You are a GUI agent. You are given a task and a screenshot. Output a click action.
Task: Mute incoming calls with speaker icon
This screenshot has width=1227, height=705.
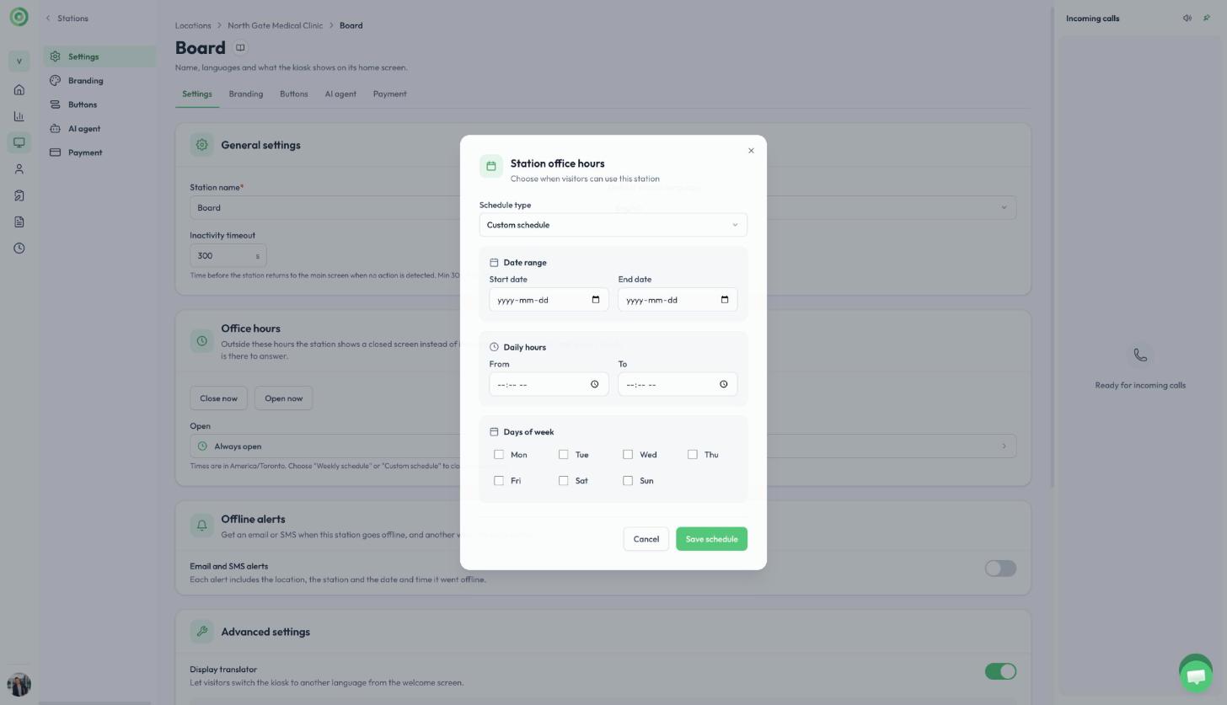point(1187,18)
